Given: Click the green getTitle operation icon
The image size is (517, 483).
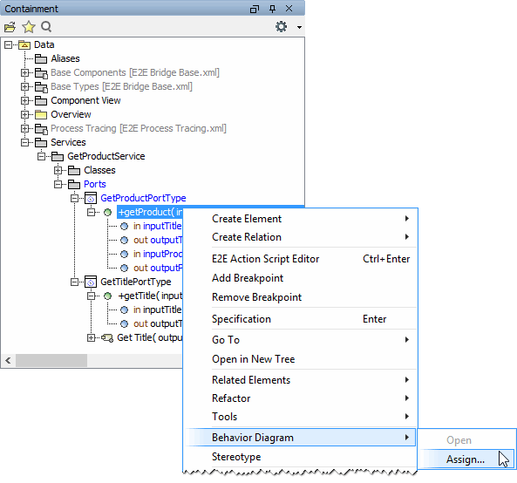Looking at the screenshot, I should (x=107, y=296).
